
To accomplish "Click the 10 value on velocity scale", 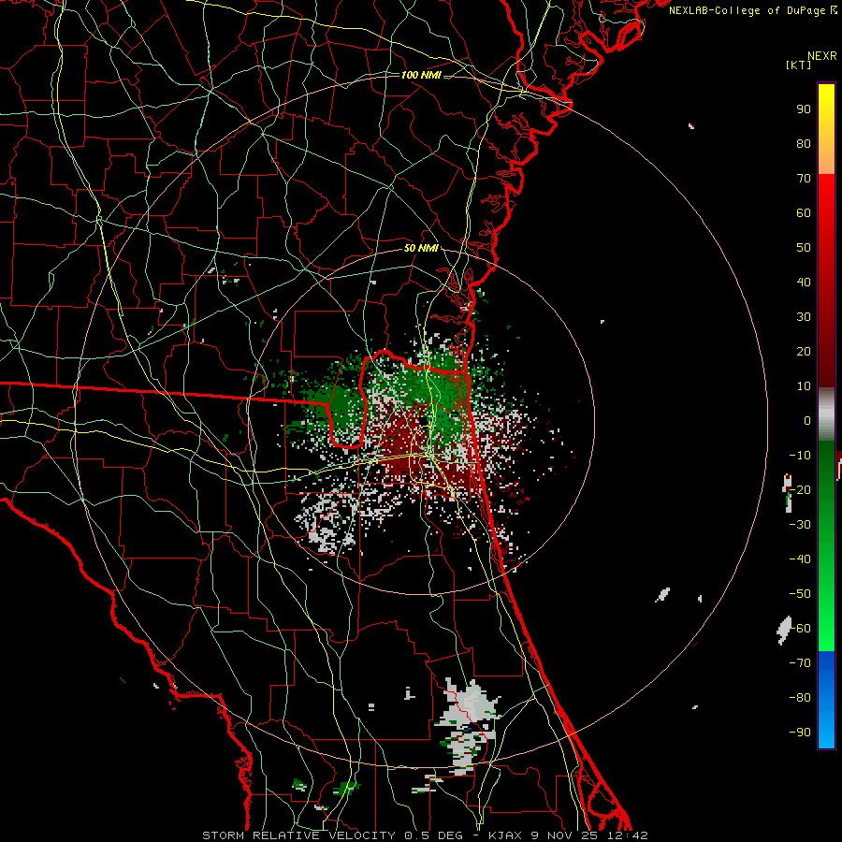I will pos(804,386).
